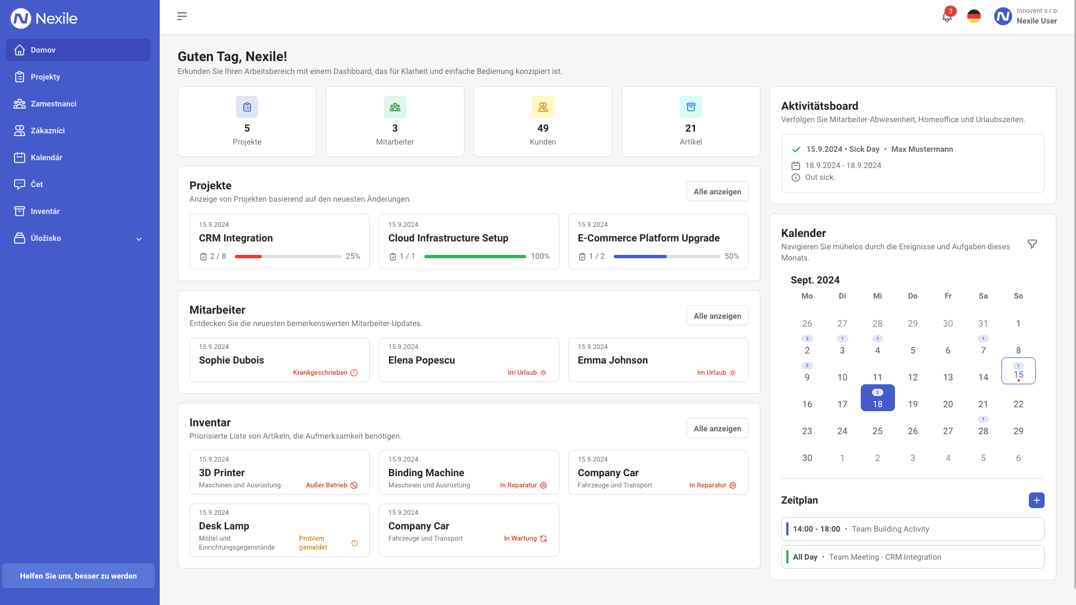Open the Team Building Activity schedule entry
Viewport: 1076px width, 605px height.
(913, 529)
